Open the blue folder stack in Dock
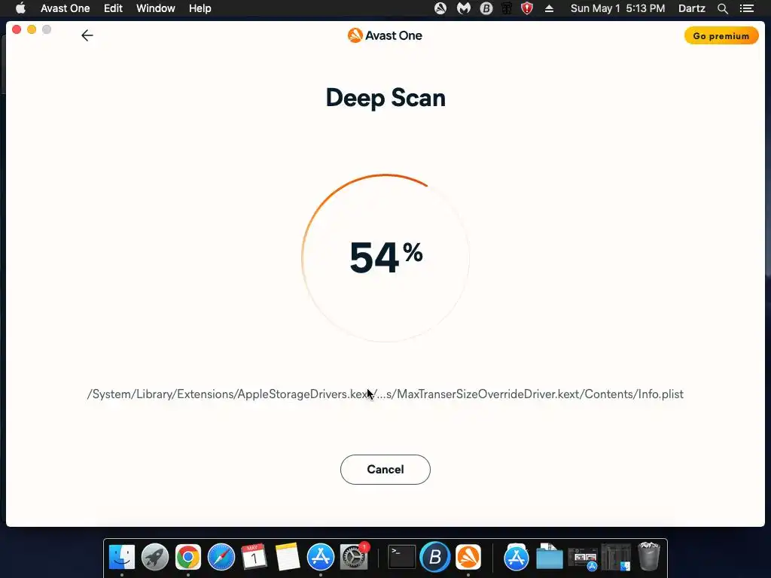 click(549, 558)
